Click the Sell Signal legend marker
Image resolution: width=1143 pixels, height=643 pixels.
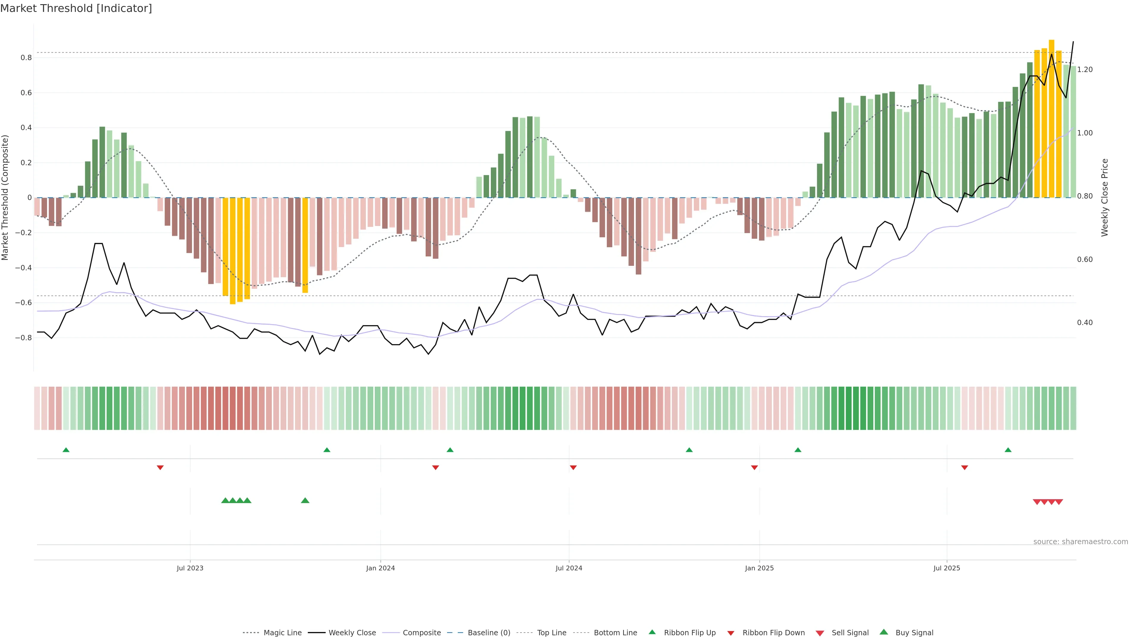point(820,633)
